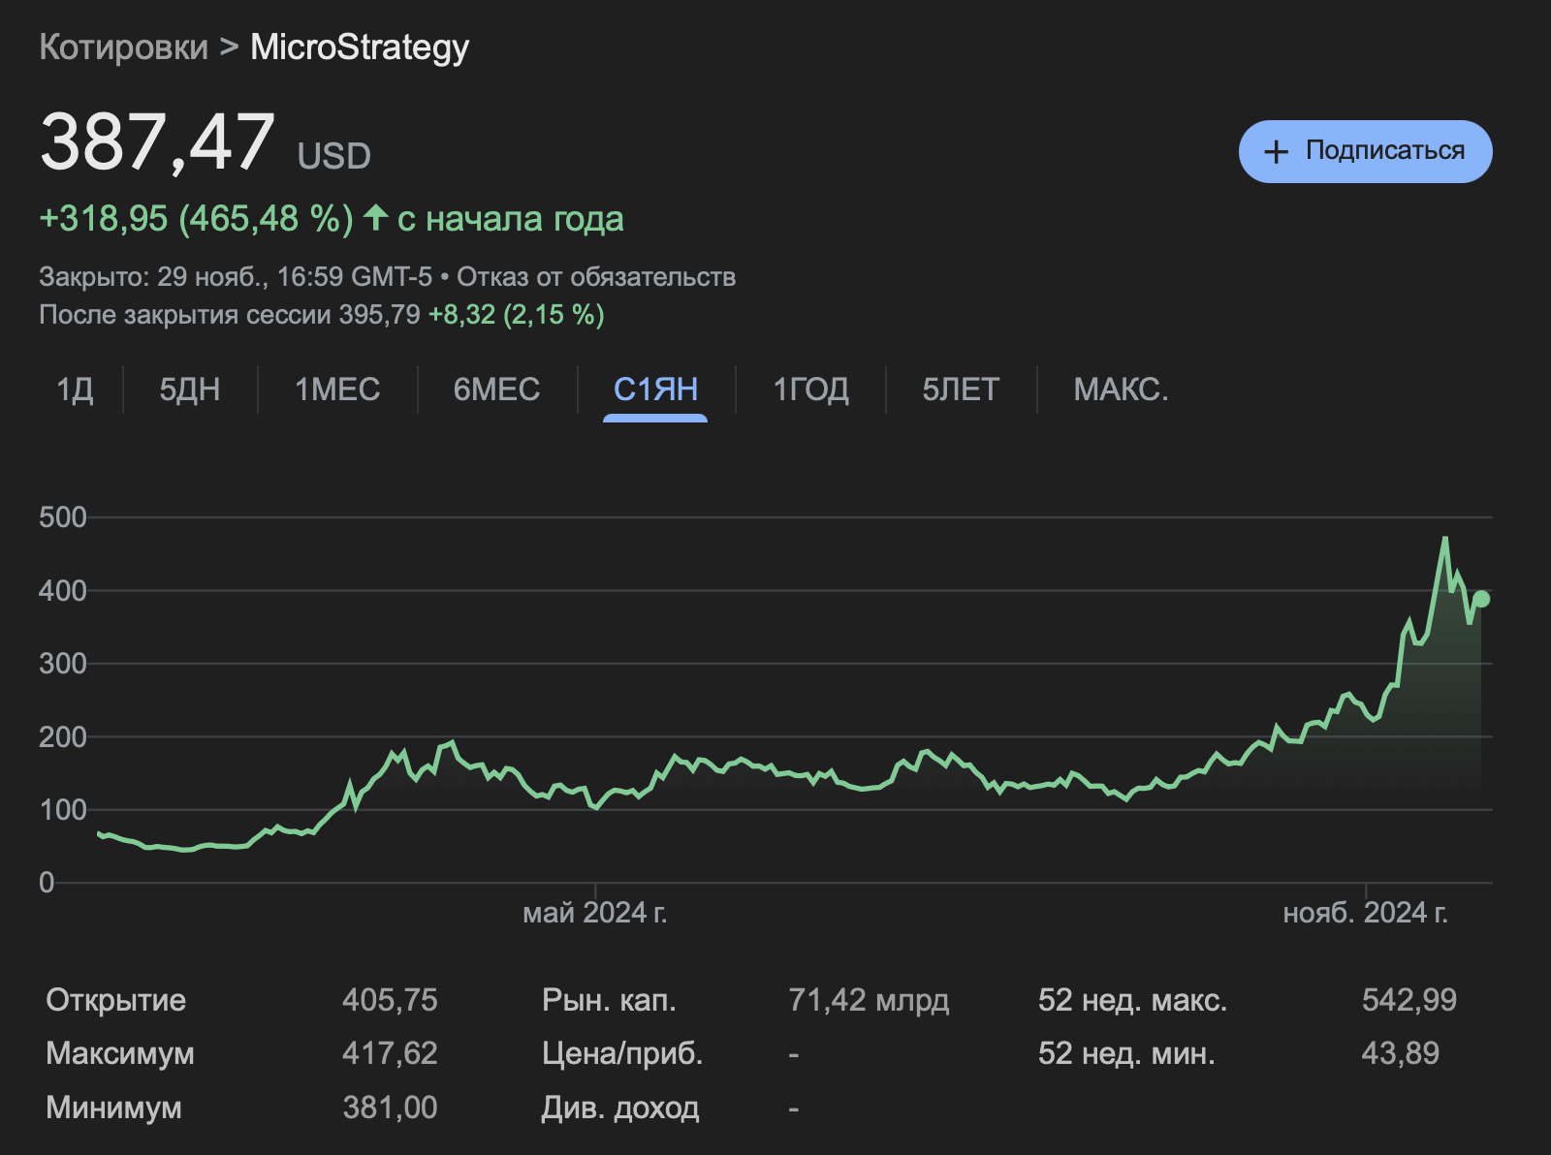This screenshot has width=1551, height=1155.
Task: Click the 52 нед. макс. value 542,99
Action: 1409,1000
